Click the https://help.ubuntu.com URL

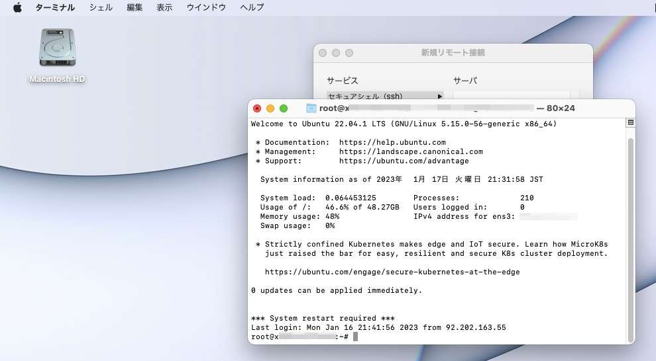click(392, 142)
